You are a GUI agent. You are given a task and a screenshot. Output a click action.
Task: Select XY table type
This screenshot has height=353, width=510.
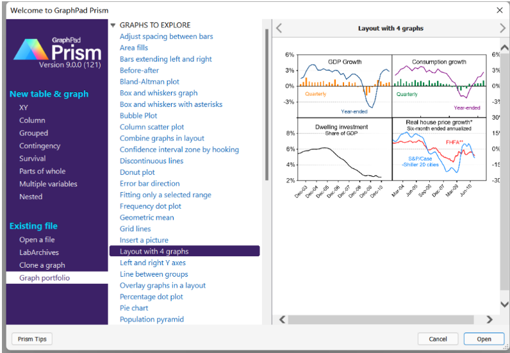pos(24,108)
